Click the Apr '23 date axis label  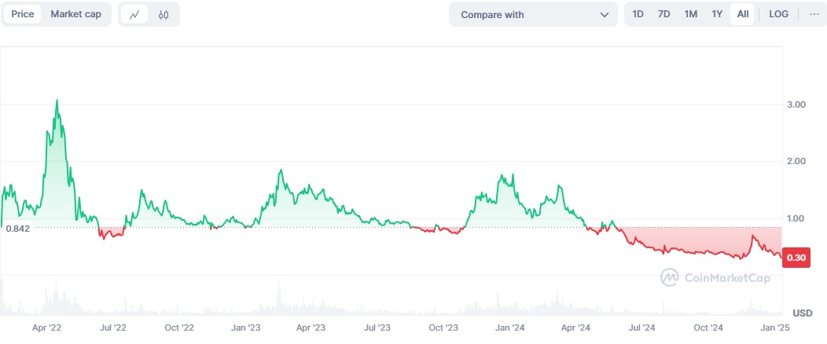311,328
